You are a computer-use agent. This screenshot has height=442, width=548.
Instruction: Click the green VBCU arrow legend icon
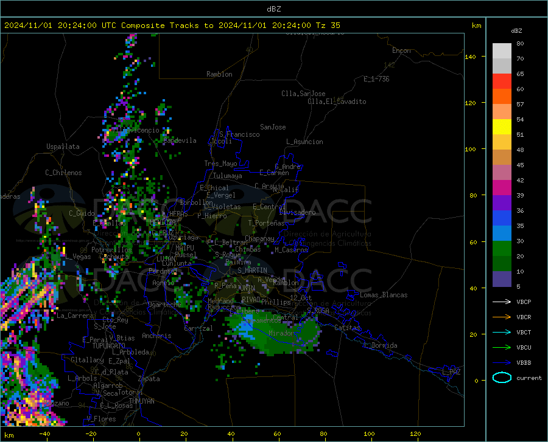point(502,348)
